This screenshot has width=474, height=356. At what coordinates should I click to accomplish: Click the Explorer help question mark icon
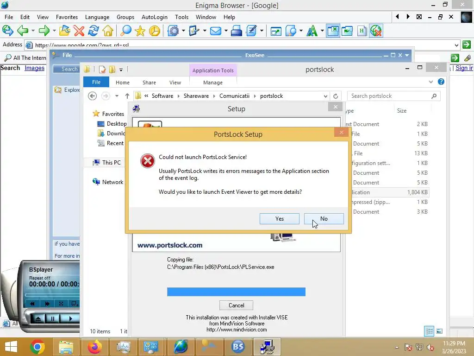click(441, 82)
